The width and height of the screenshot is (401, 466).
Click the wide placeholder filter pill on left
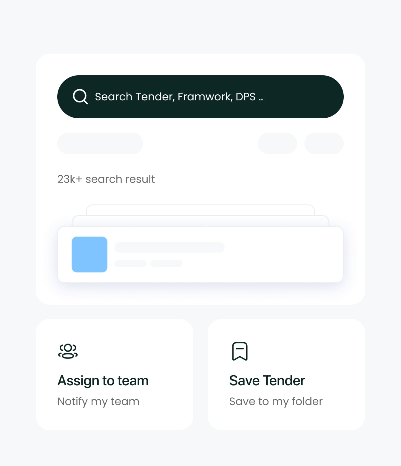(x=100, y=143)
